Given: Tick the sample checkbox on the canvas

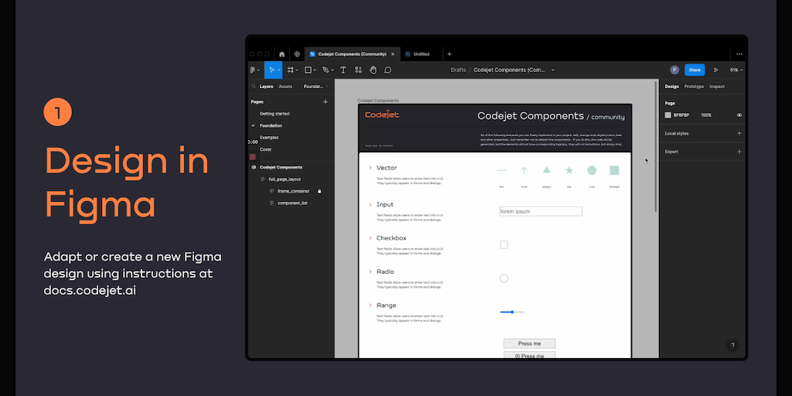Looking at the screenshot, I should tap(504, 244).
